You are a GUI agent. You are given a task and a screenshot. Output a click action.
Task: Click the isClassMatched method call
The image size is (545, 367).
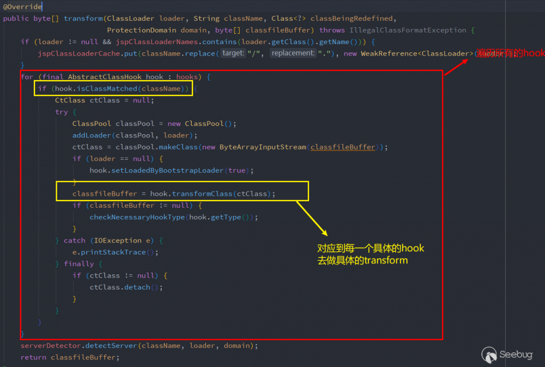click(x=107, y=89)
